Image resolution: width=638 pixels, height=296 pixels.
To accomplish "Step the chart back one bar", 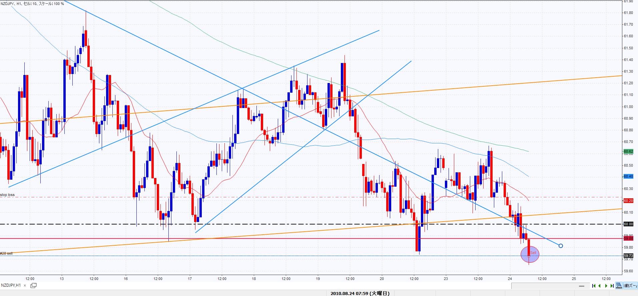I will pyautogui.click(x=600, y=286).
